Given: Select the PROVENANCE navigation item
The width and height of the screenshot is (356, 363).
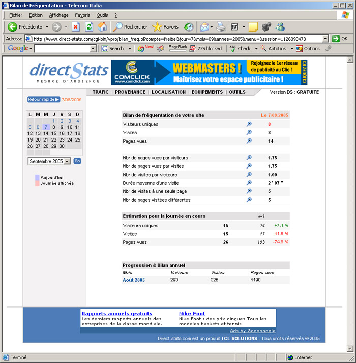Looking at the screenshot, I should [x=132, y=92].
